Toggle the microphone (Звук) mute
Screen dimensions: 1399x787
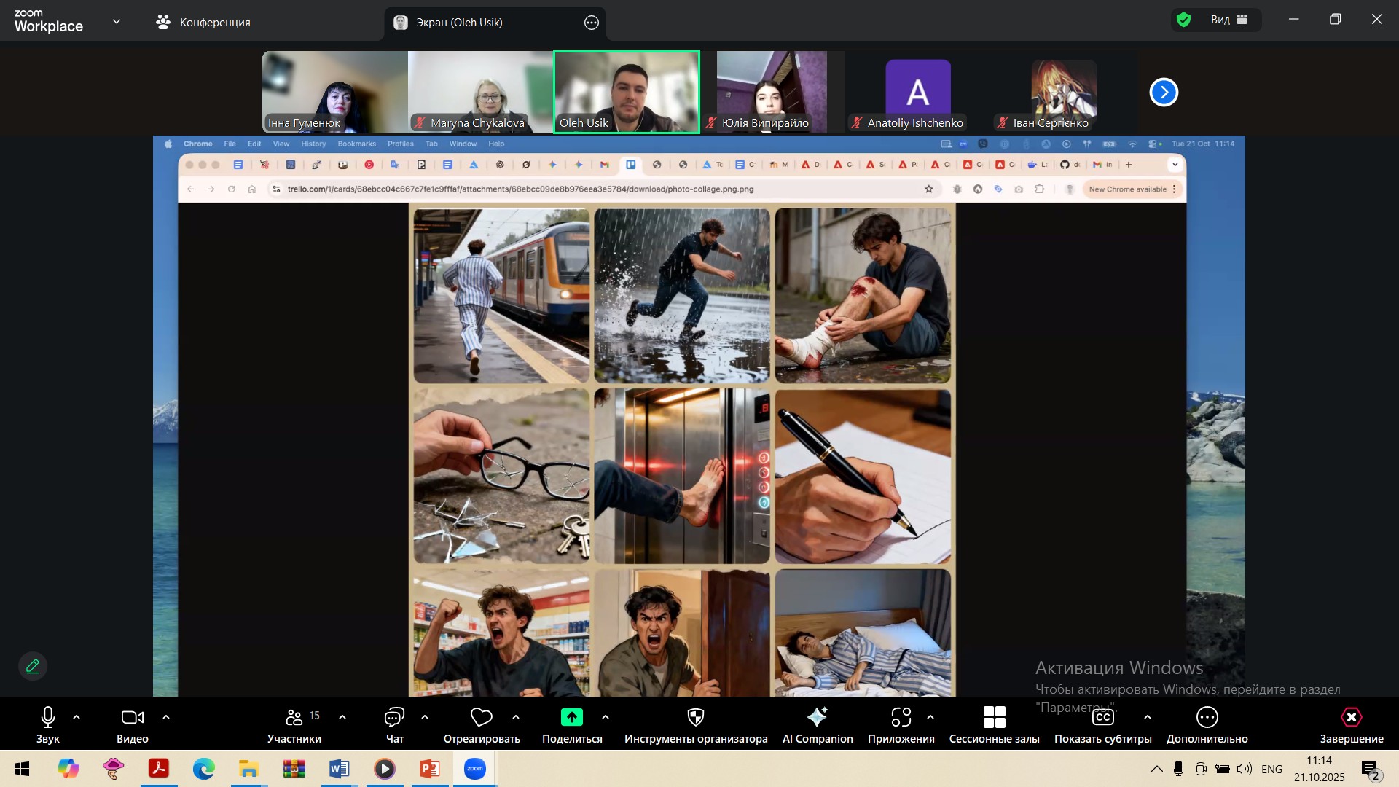point(48,718)
